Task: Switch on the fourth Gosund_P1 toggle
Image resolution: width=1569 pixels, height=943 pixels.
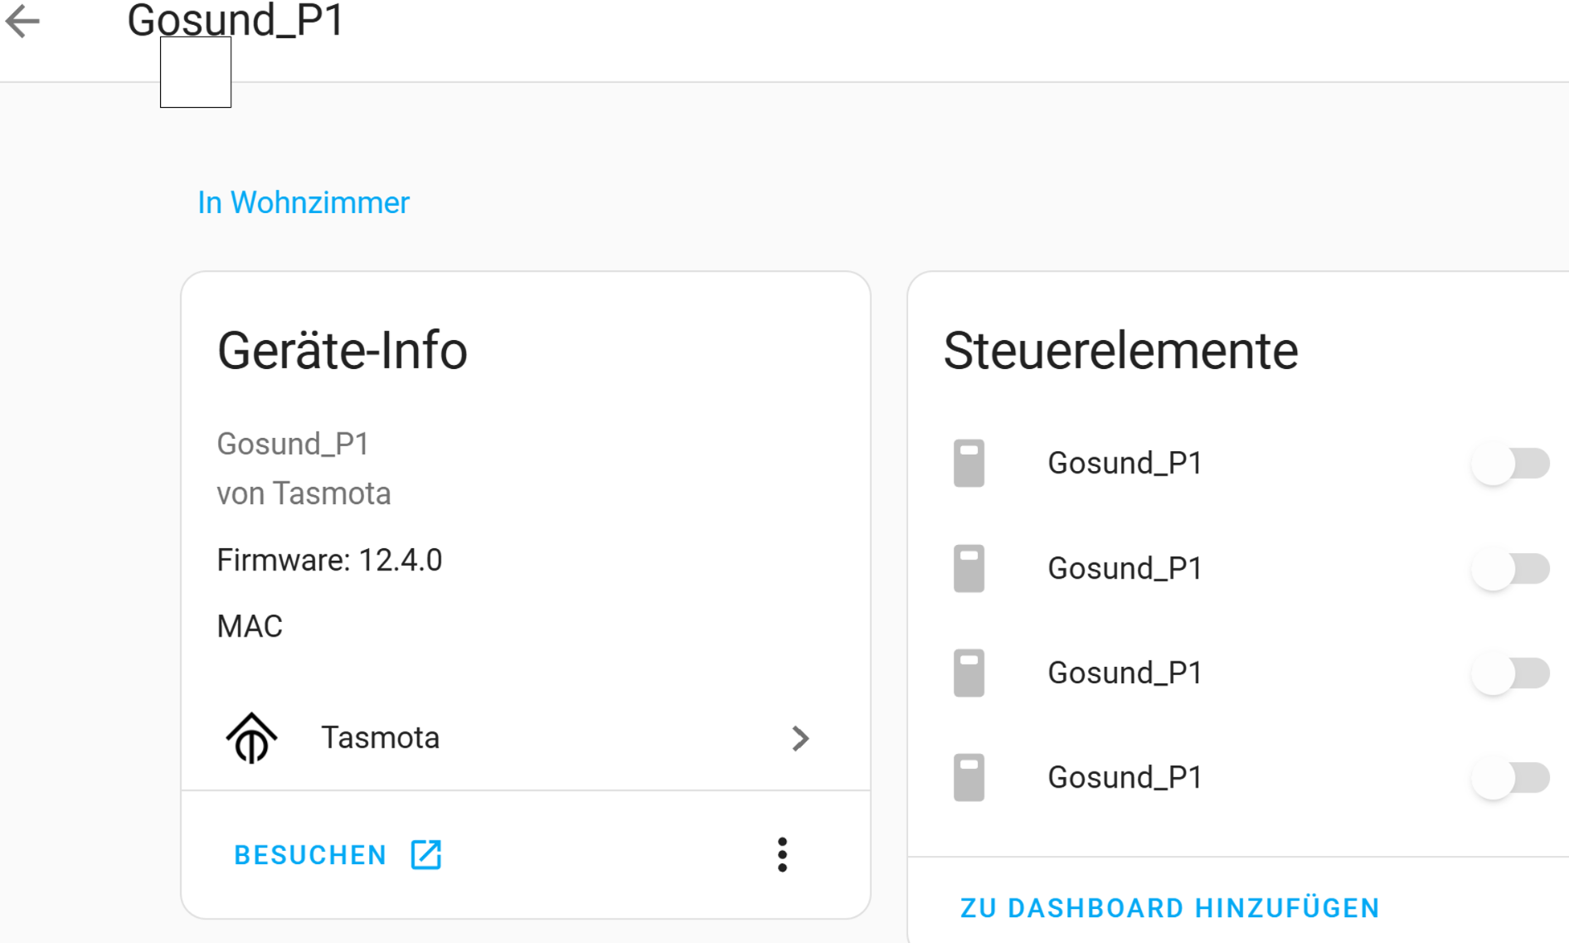Action: (x=1510, y=778)
